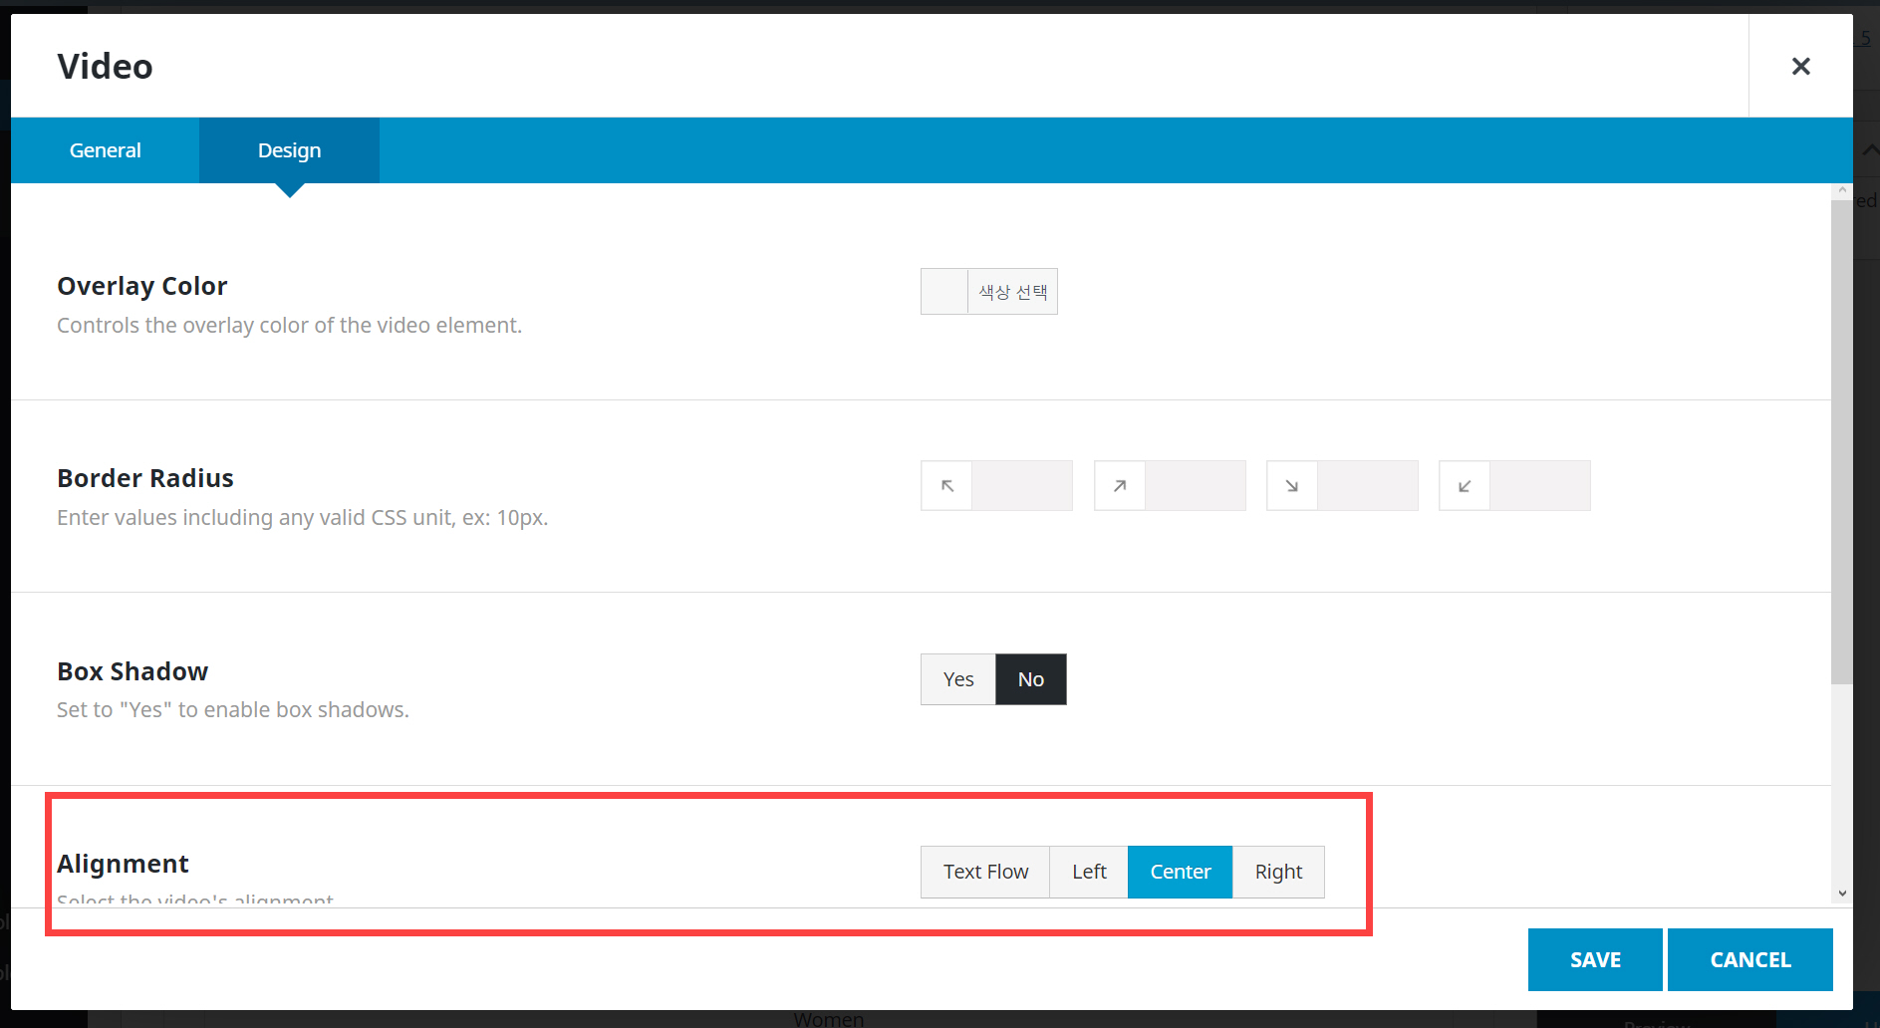Switch to the General tab
The width and height of the screenshot is (1880, 1028).
click(105, 150)
